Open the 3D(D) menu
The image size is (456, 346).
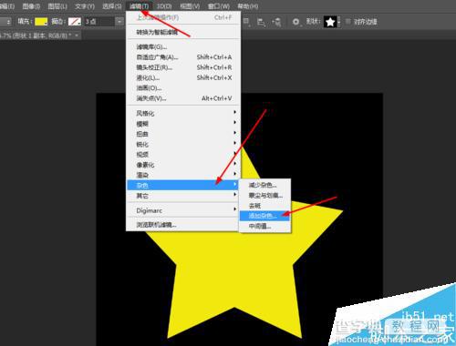click(164, 6)
